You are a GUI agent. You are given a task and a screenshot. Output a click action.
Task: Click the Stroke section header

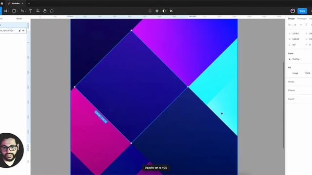tap(291, 82)
